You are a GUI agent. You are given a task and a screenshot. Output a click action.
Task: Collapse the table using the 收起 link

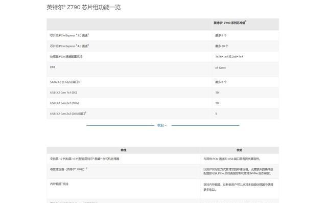coord(162,125)
